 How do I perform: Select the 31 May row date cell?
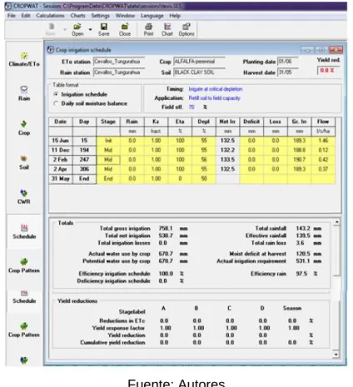tap(60, 179)
